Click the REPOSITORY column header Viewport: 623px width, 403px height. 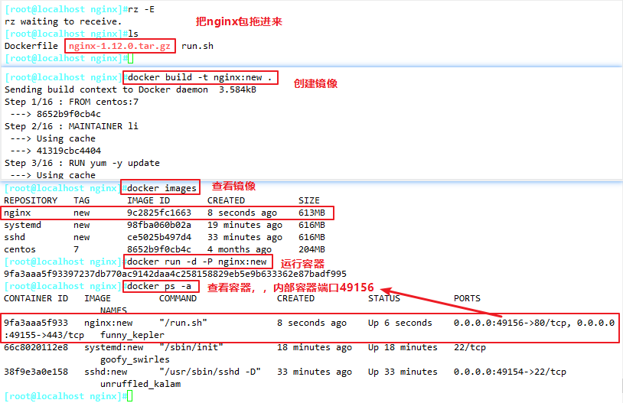click(x=31, y=200)
